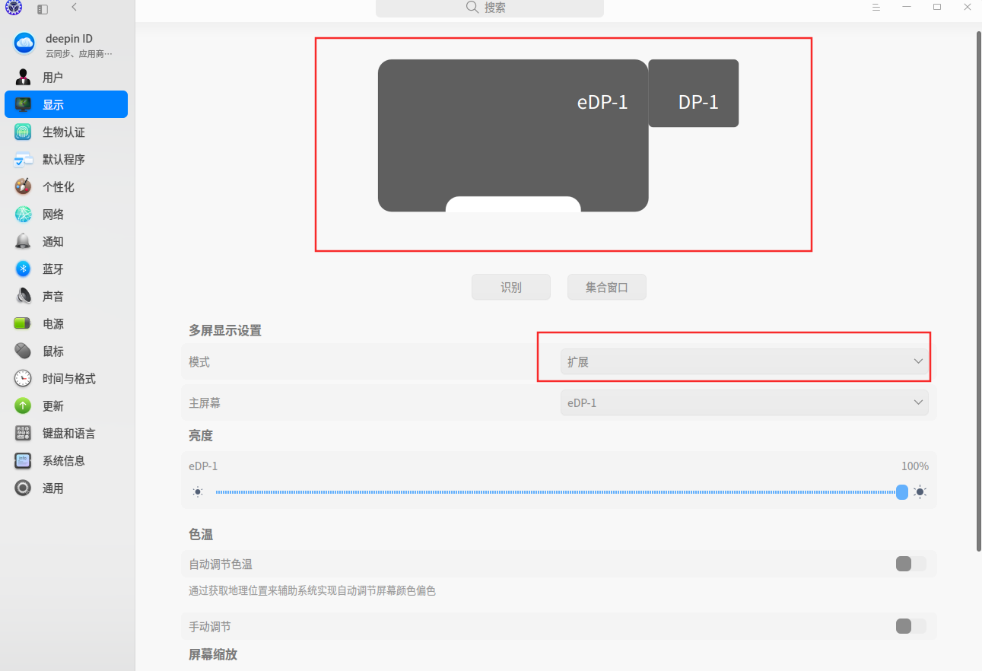
Task: Click the 系统信息 icon
Action: (23, 460)
